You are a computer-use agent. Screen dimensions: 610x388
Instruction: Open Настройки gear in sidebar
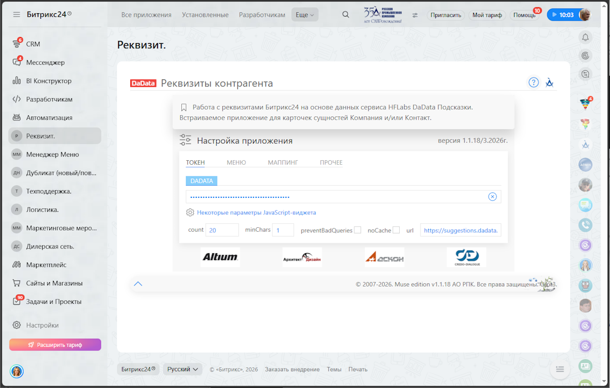16,325
